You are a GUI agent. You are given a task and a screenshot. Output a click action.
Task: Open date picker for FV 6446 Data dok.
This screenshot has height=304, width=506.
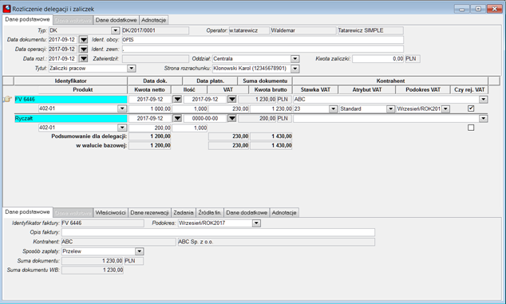coord(177,100)
